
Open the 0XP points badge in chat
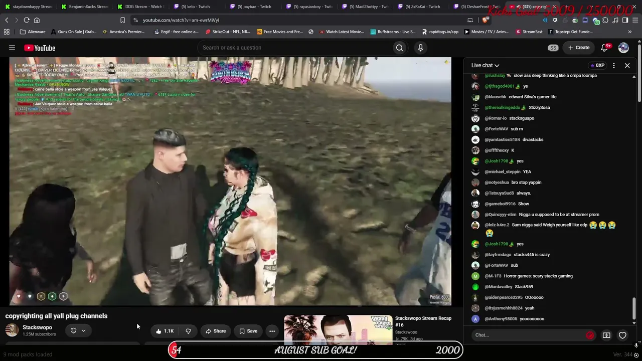[x=597, y=65]
